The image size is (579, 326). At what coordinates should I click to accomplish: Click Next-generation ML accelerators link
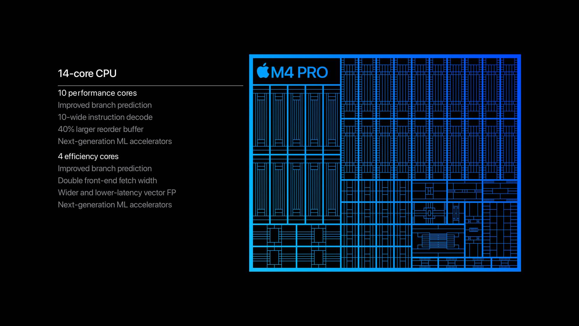tap(115, 141)
